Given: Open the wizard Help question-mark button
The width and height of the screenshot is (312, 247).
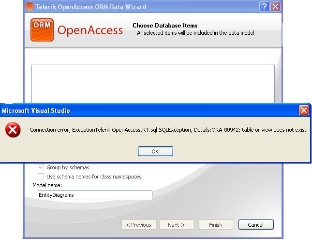Looking at the screenshot, I should (x=264, y=7).
